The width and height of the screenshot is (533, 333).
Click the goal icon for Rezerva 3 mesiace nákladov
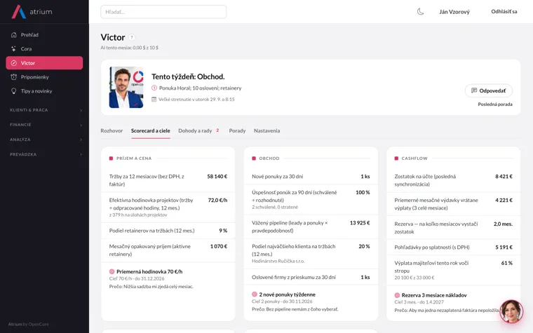tap(397, 295)
